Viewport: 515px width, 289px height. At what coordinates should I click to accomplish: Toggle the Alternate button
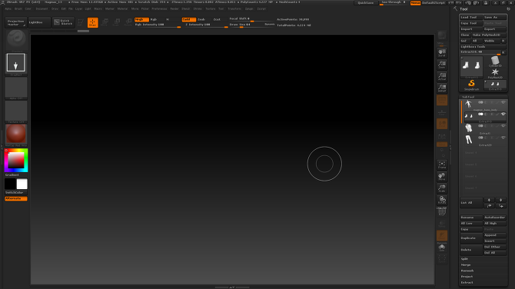click(x=16, y=198)
